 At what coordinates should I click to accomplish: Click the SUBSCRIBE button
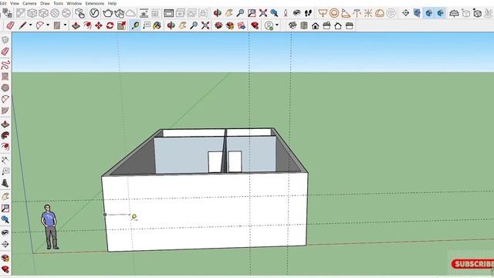(x=472, y=264)
